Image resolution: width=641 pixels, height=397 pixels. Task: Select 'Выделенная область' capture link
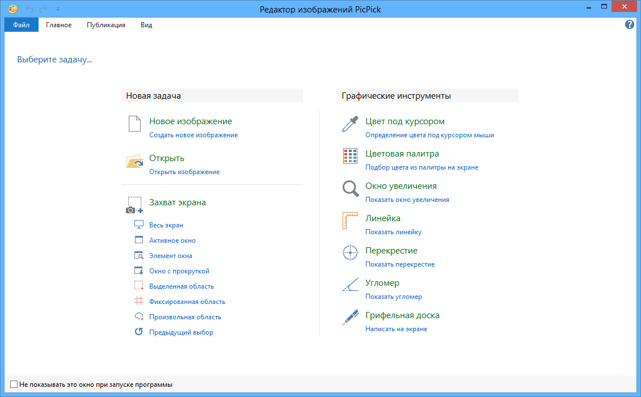click(x=182, y=286)
